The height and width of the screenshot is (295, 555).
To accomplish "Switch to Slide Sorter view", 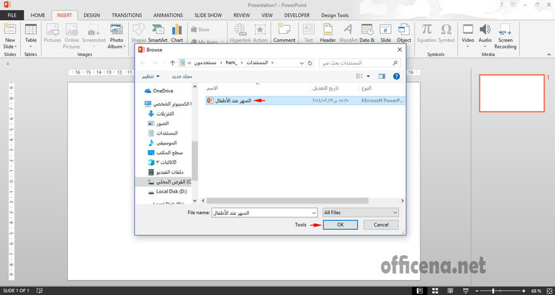I will [x=436, y=290].
